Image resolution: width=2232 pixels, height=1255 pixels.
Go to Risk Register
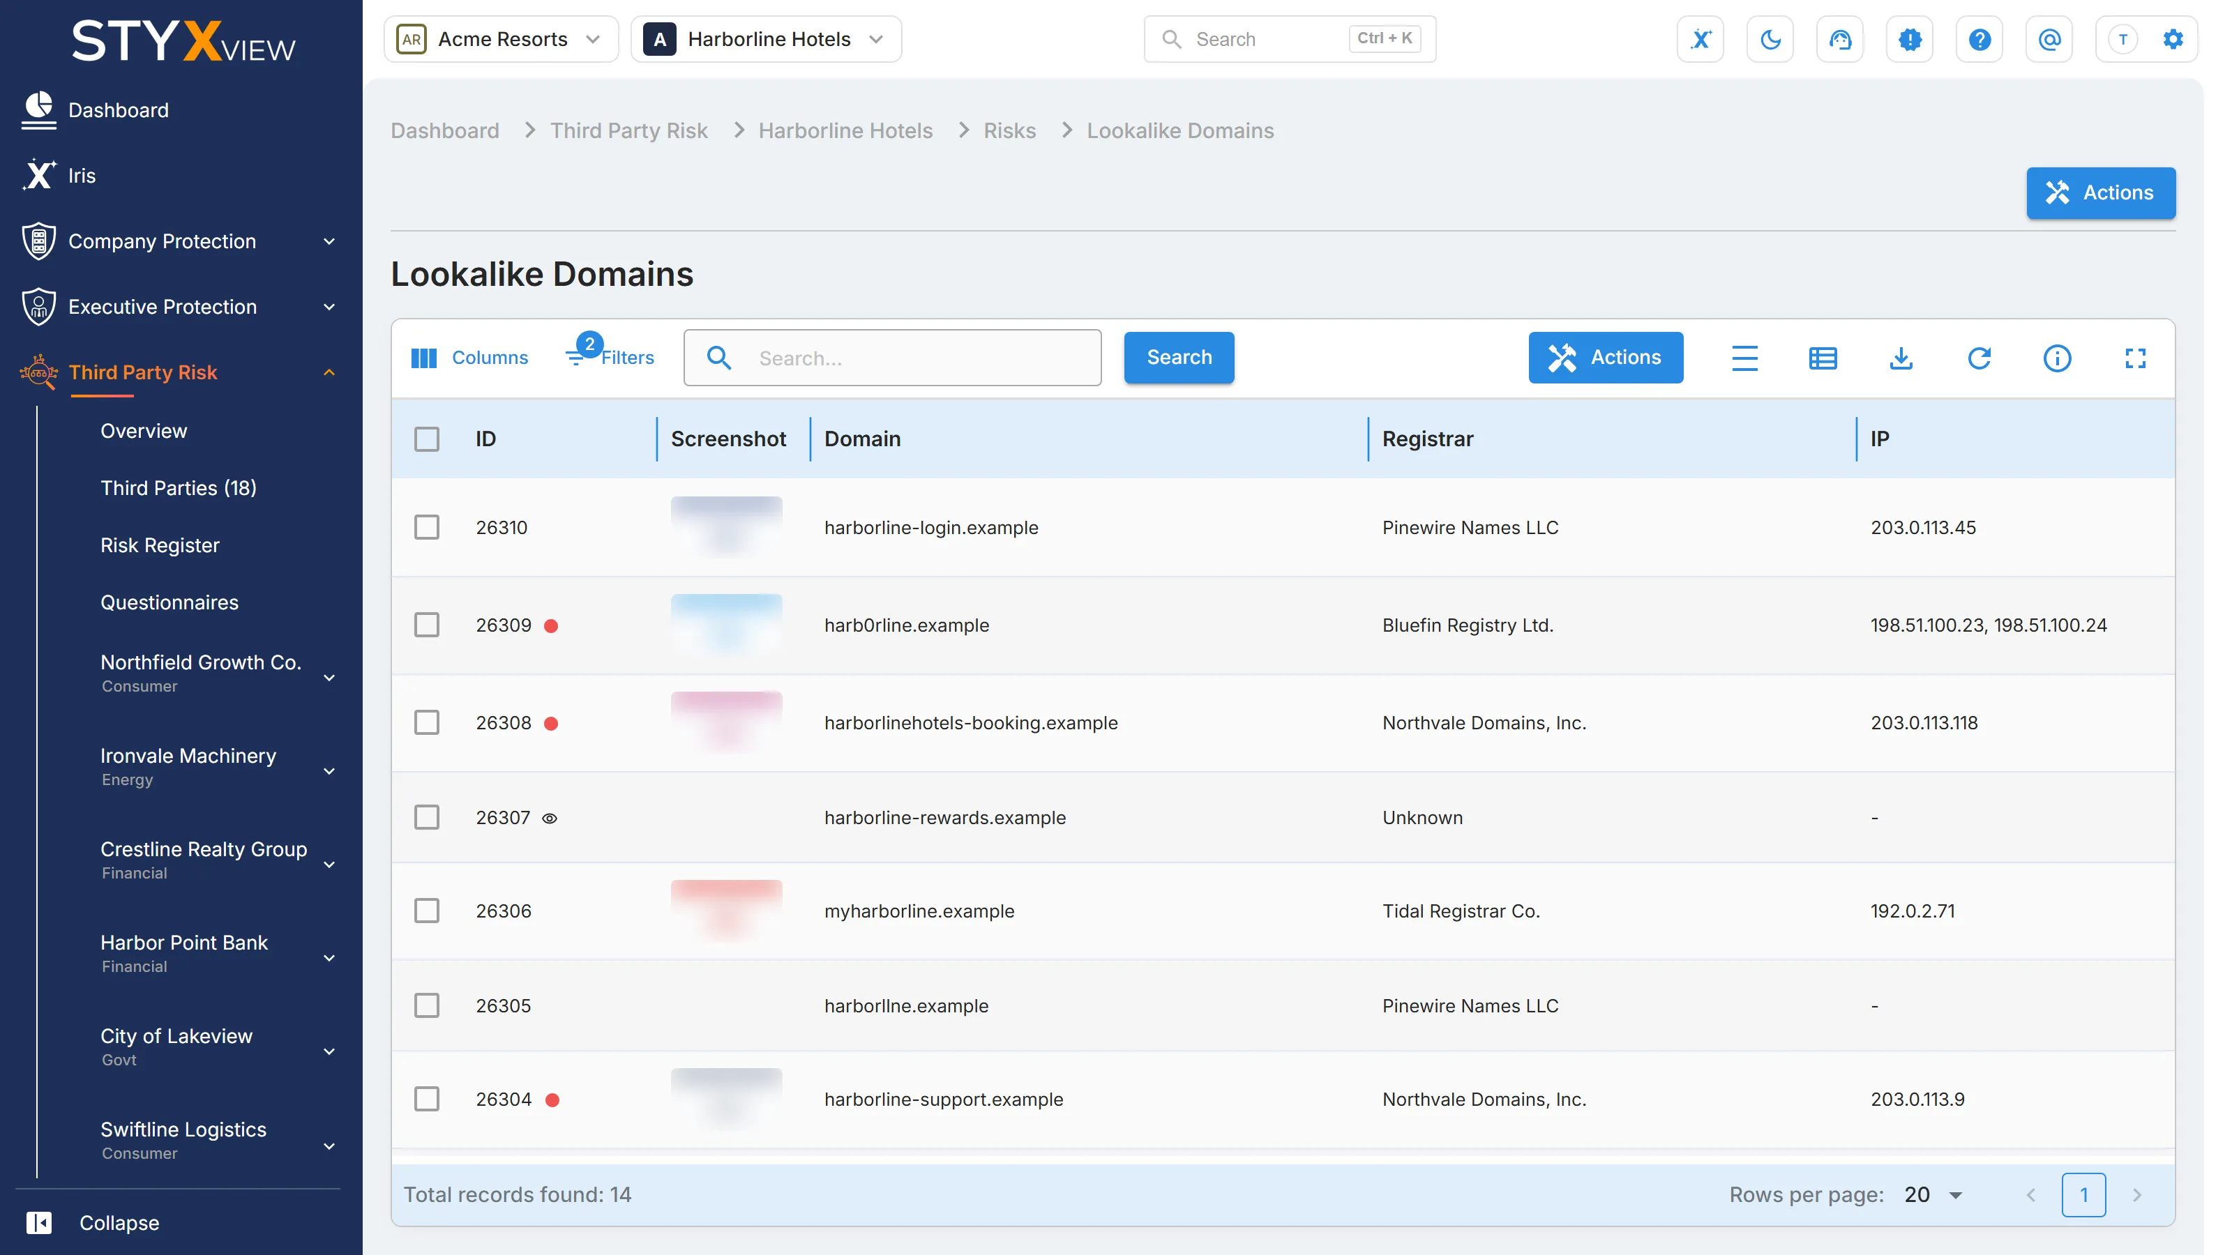click(160, 545)
